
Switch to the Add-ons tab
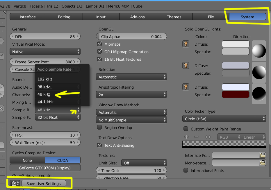click(138, 17)
